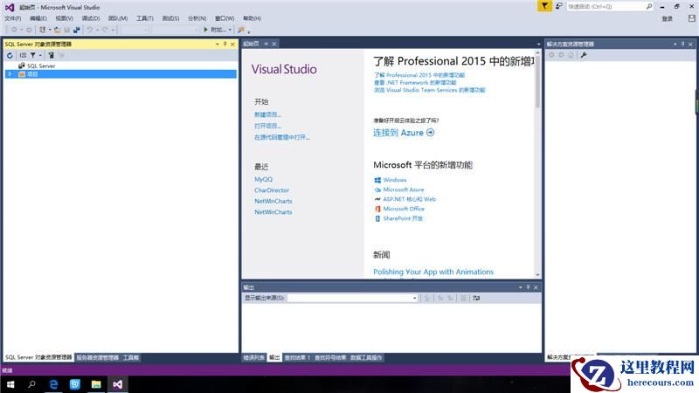Screen dimensions: 699x393
Task: Click the group-by icon next to refresh in SQL explorer
Action: pos(23,55)
